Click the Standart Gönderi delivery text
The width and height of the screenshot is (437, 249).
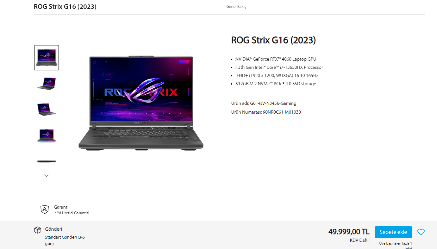[x=65, y=240]
